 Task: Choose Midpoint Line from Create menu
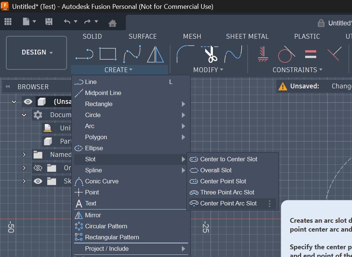[131, 93]
